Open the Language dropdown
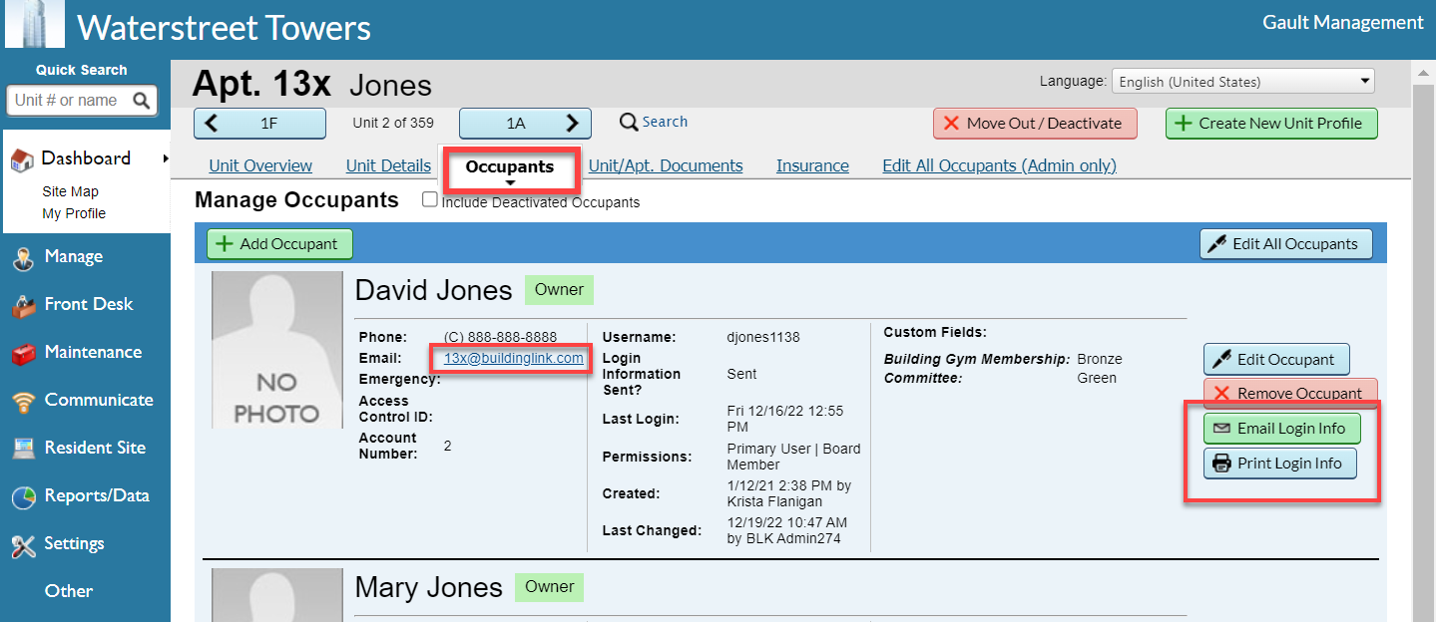The image size is (1436, 622). (1244, 82)
